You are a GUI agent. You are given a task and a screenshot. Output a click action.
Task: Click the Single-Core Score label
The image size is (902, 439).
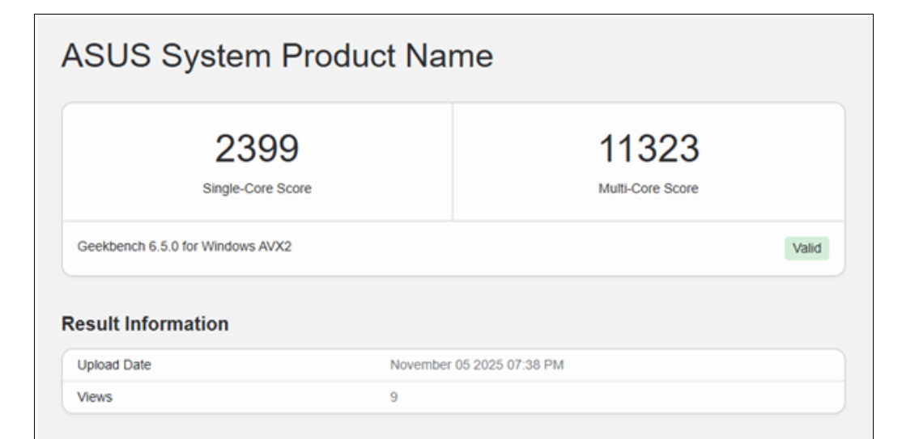point(257,188)
